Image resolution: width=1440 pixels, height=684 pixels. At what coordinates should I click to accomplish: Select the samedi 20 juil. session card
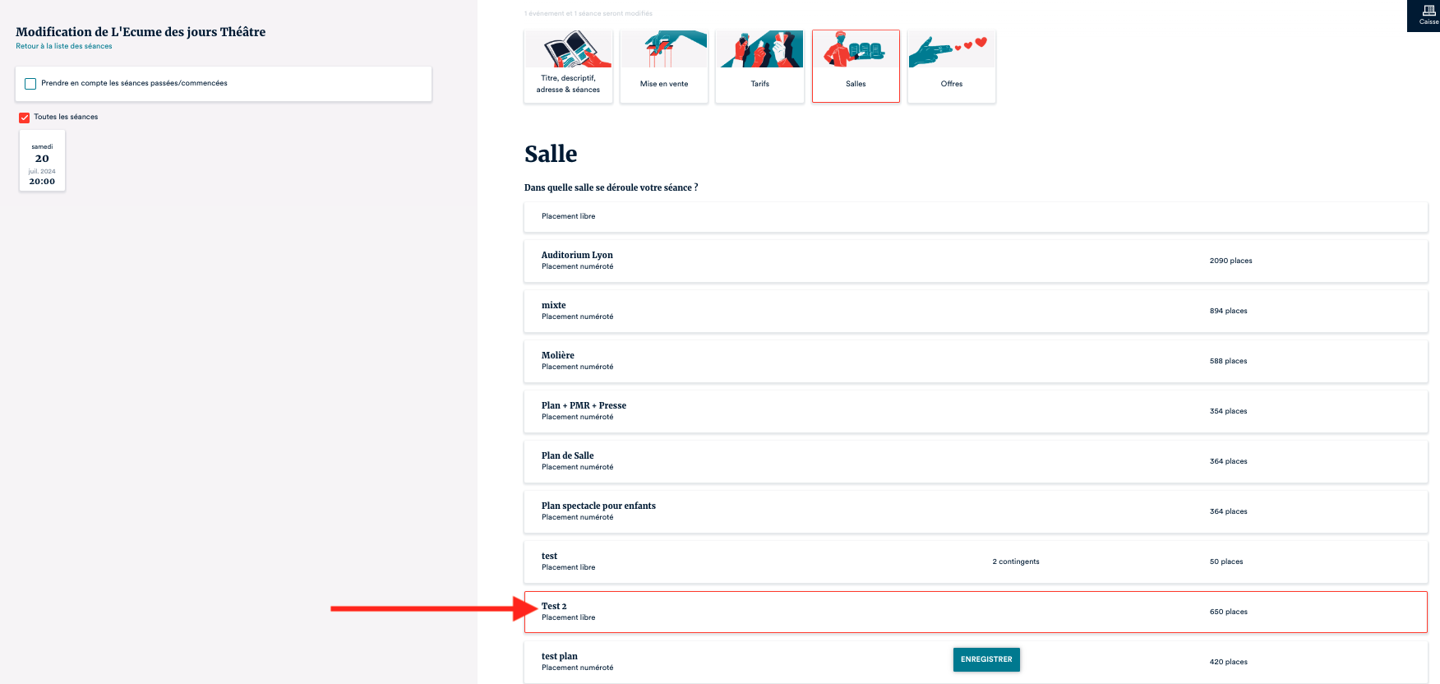(42, 161)
